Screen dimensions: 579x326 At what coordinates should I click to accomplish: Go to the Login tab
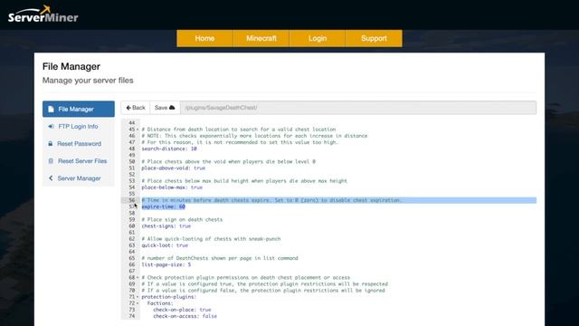click(318, 38)
